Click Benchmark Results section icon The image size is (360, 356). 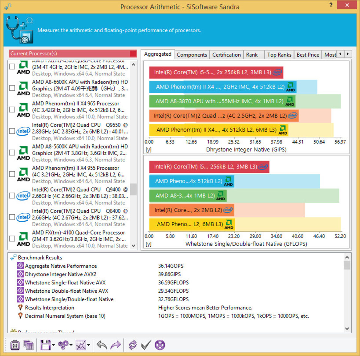13,257
